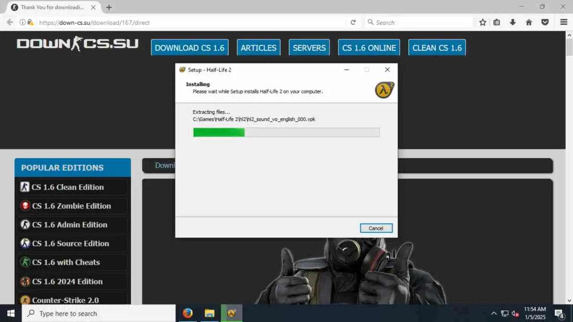Click the hl2_sound_vo_english_000.vpk file path

click(x=254, y=119)
